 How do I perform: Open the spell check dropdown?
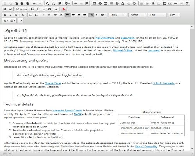coord(67,4)
